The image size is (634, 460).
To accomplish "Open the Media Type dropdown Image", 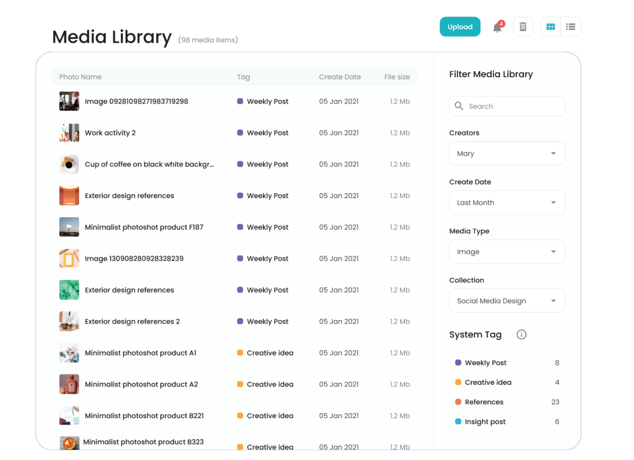I will [x=507, y=251].
